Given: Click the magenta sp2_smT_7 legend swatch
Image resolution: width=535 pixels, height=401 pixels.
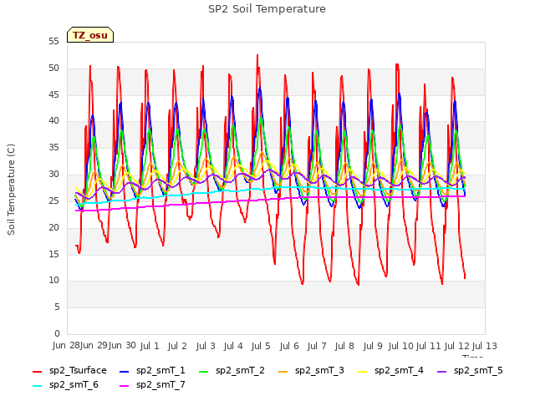Looking at the screenshot, I should 125,386.
